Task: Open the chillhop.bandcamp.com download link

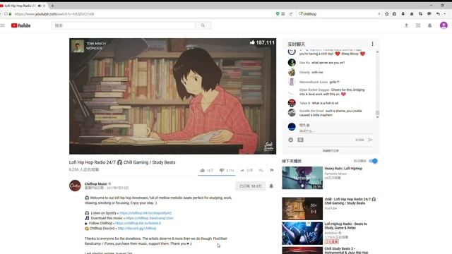Action: click(x=149, y=218)
